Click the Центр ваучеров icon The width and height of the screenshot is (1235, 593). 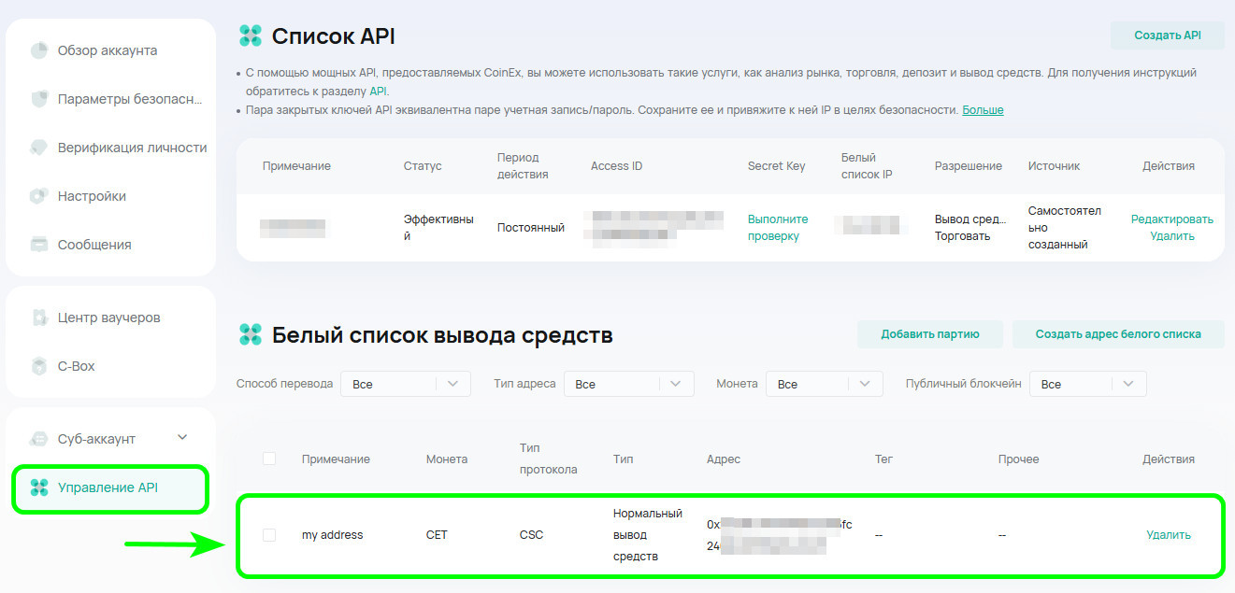(38, 318)
